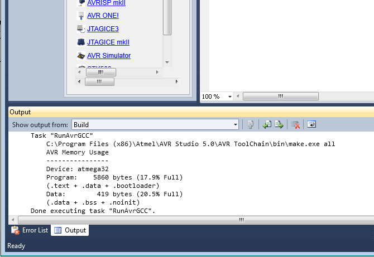Open the AVR Simulator link
Viewport: 374px width, 257px height.
109,56
